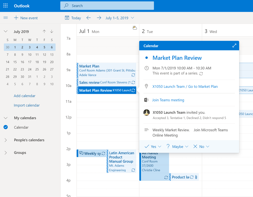The height and width of the screenshot is (197, 253).
Task: Create a New event
Action: point(26,18)
